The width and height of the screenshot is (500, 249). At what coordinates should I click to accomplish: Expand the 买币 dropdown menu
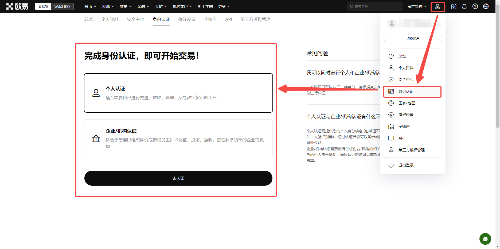[91, 6]
